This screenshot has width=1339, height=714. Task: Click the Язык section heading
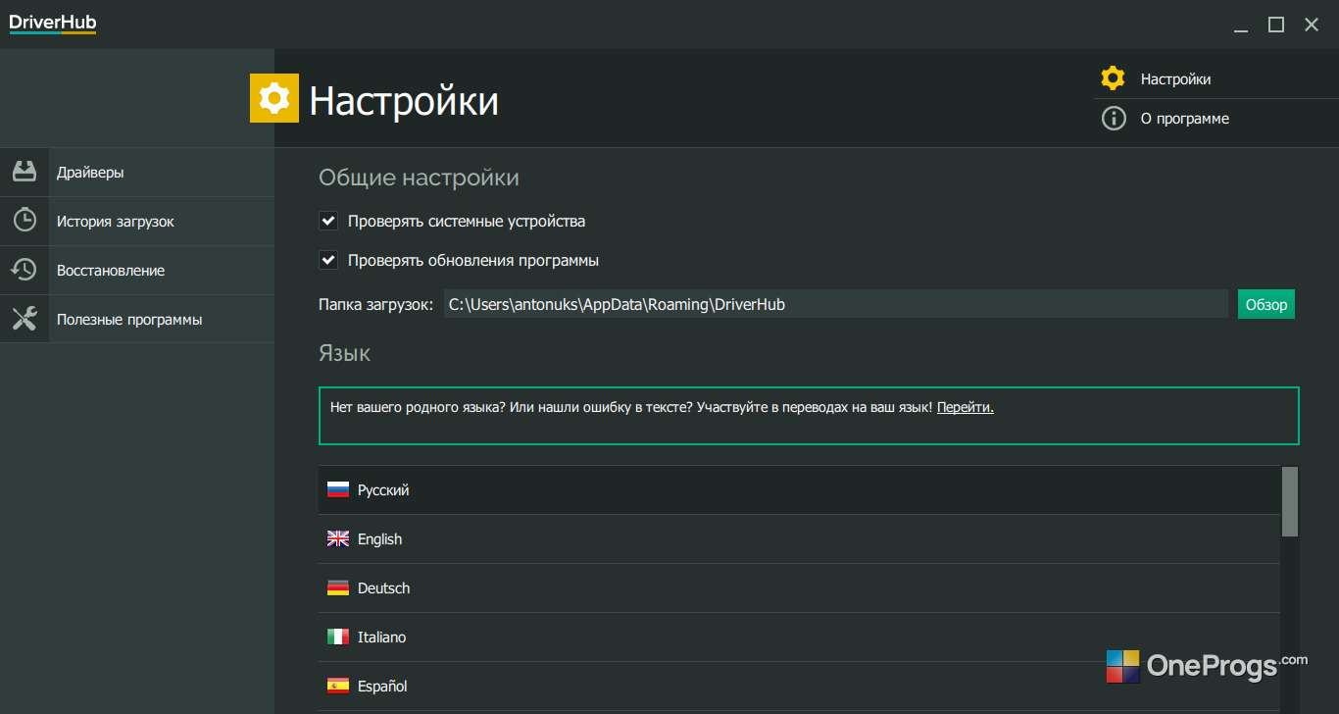[x=344, y=353]
